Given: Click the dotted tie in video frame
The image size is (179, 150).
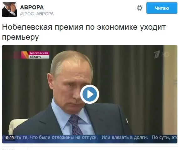Looking at the screenshot, I should 75,125.
